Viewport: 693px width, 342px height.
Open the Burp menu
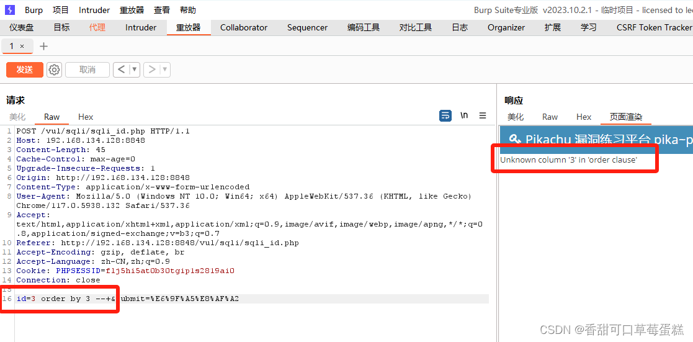coord(34,10)
